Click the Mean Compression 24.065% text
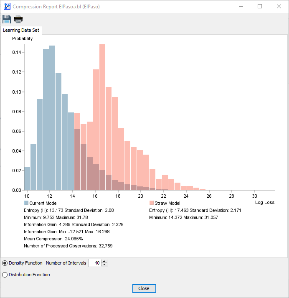The width and height of the screenshot is (289, 298). [53, 239]
